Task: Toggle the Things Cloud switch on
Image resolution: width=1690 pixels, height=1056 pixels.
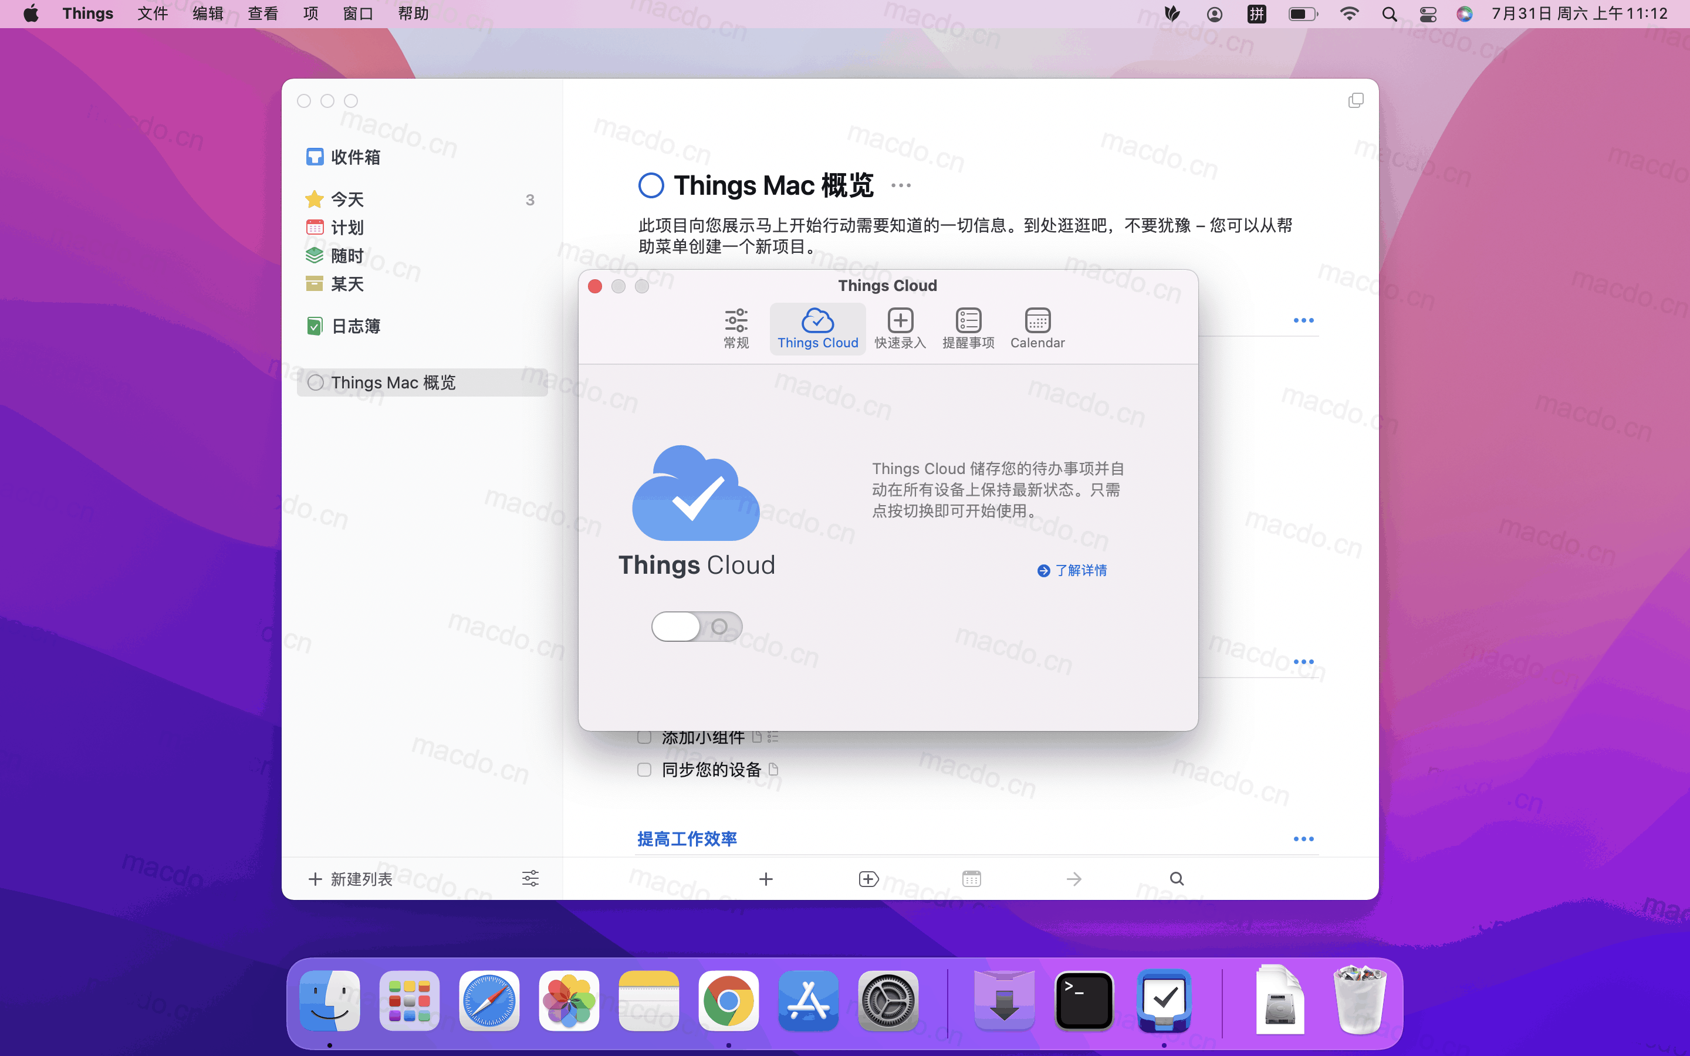Action: [697, 627]
